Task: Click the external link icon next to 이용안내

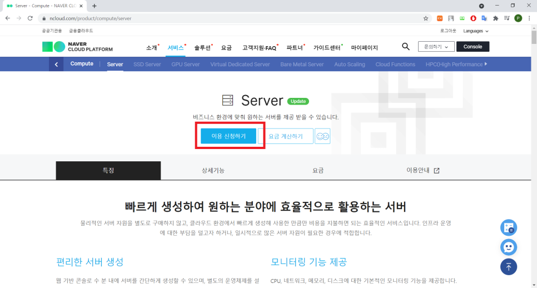Action: point(436,171)
